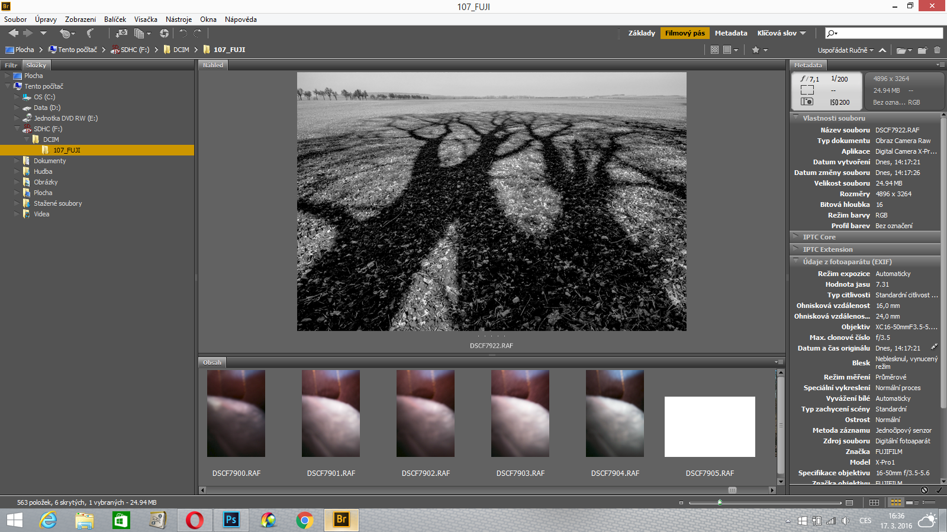Toggle the grid lock icon
This screenshot has width=947, height=532.
pos(874,502)
